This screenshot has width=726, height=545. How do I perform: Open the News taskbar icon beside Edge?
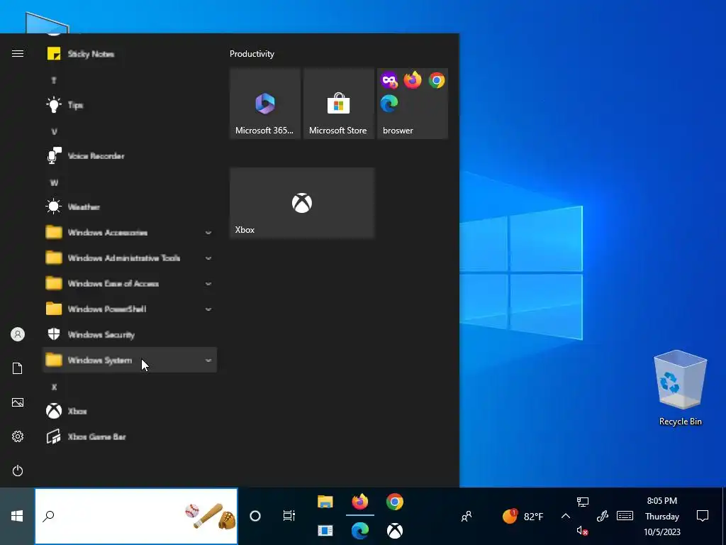tap(325, 531)
